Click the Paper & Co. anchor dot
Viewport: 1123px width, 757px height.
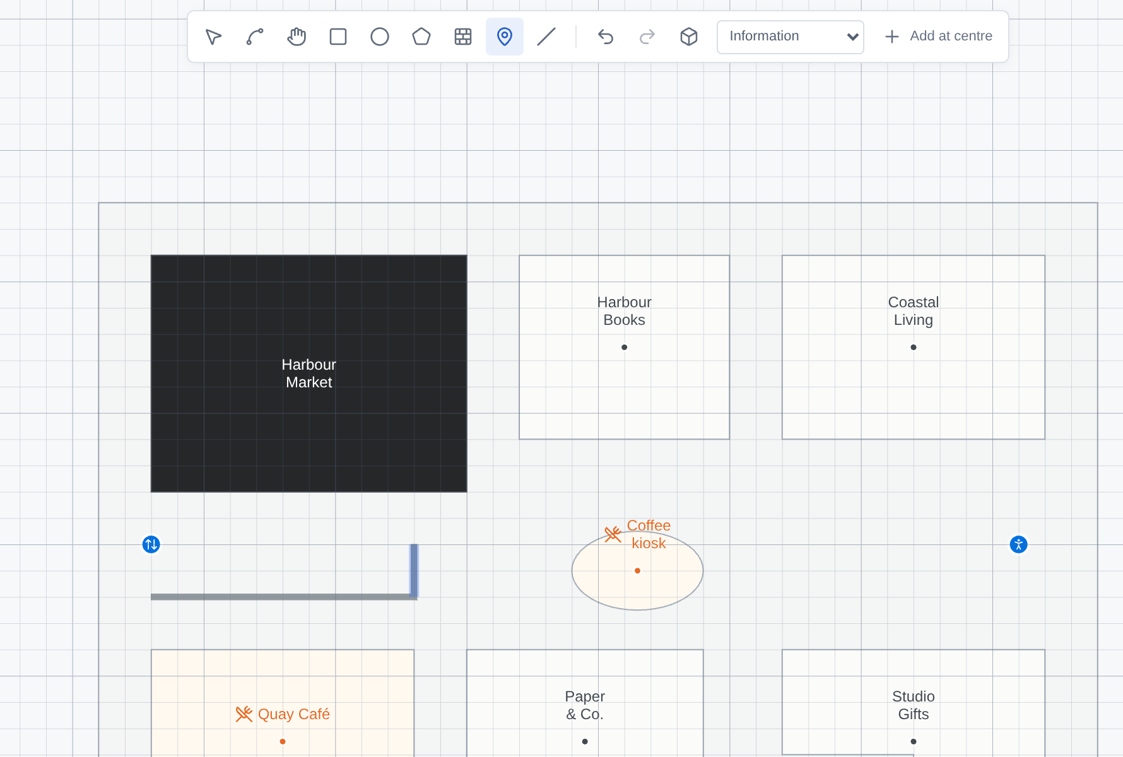[x=585, y=742]
